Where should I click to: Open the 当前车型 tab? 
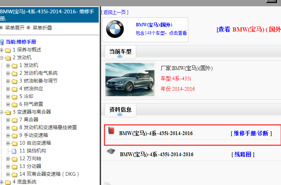coord(120,52)
